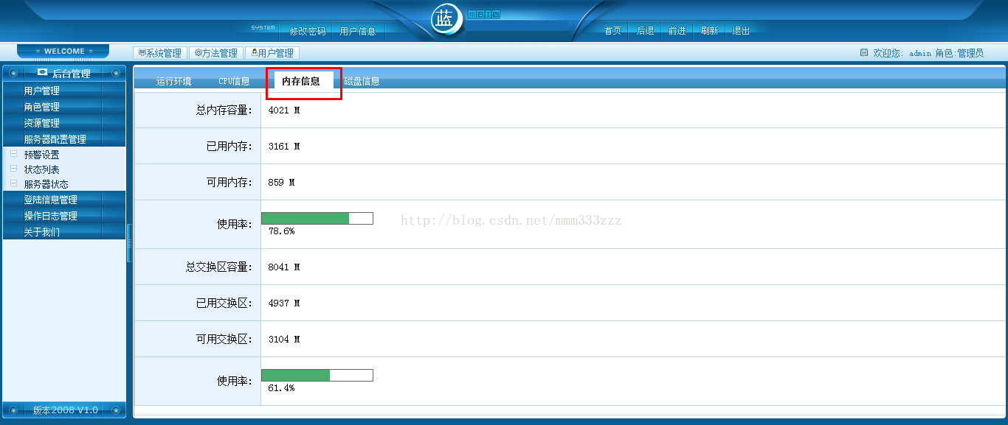The width and height of the screenshot is (1008, 425).
Task: Click the 退出 logout link
Action: 741,31
